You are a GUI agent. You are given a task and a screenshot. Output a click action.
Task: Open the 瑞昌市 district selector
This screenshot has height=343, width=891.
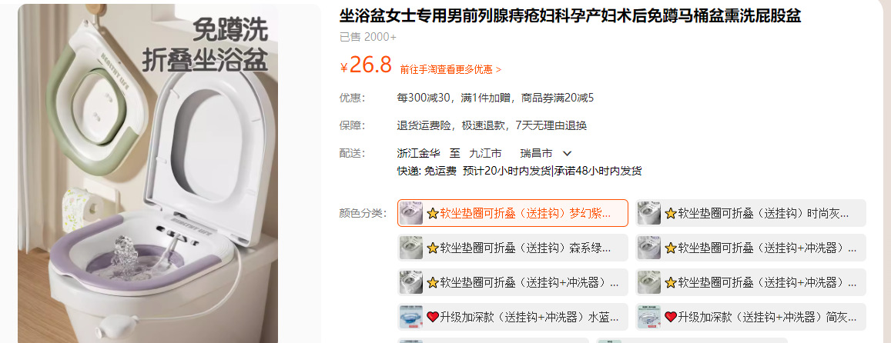pos(536,153)
